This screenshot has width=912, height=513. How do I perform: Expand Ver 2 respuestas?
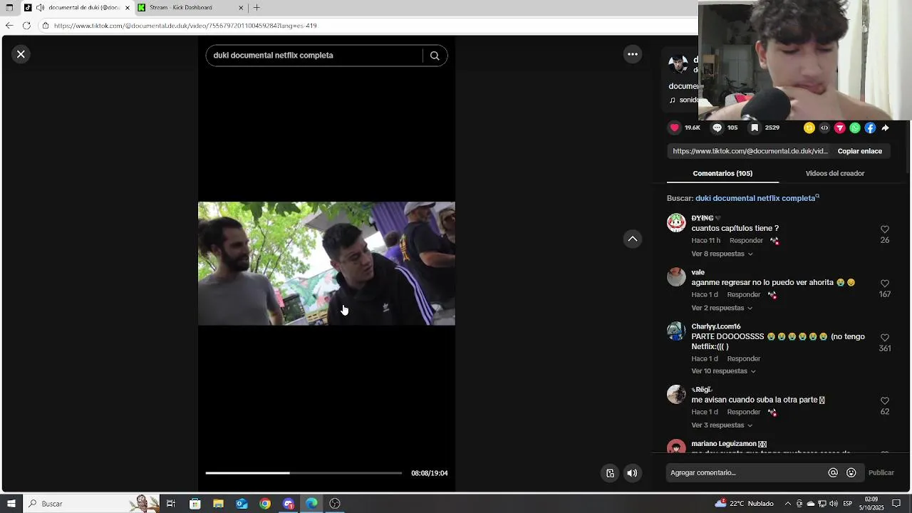[722, 308]
